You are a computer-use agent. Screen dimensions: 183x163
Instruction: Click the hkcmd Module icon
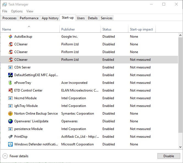pos(10,98)
